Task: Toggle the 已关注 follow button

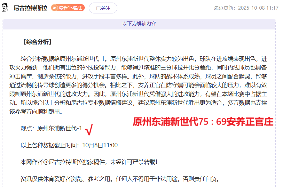Action: tap(103, 8)
